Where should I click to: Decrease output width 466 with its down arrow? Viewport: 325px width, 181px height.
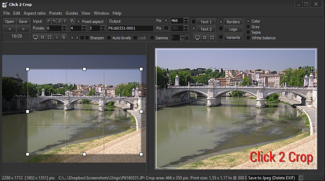[x=186, y=22]
